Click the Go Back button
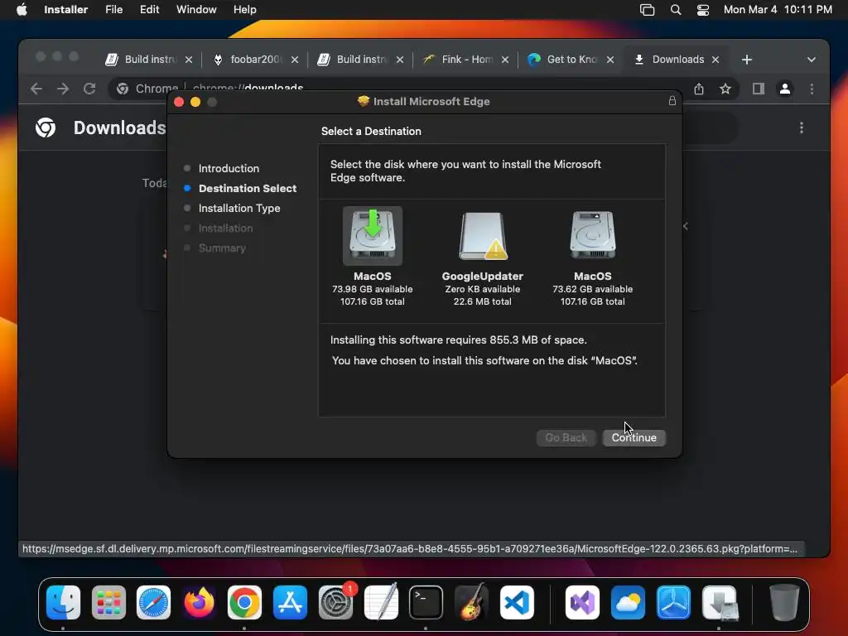The image size is (848, 636). point(566,437)
